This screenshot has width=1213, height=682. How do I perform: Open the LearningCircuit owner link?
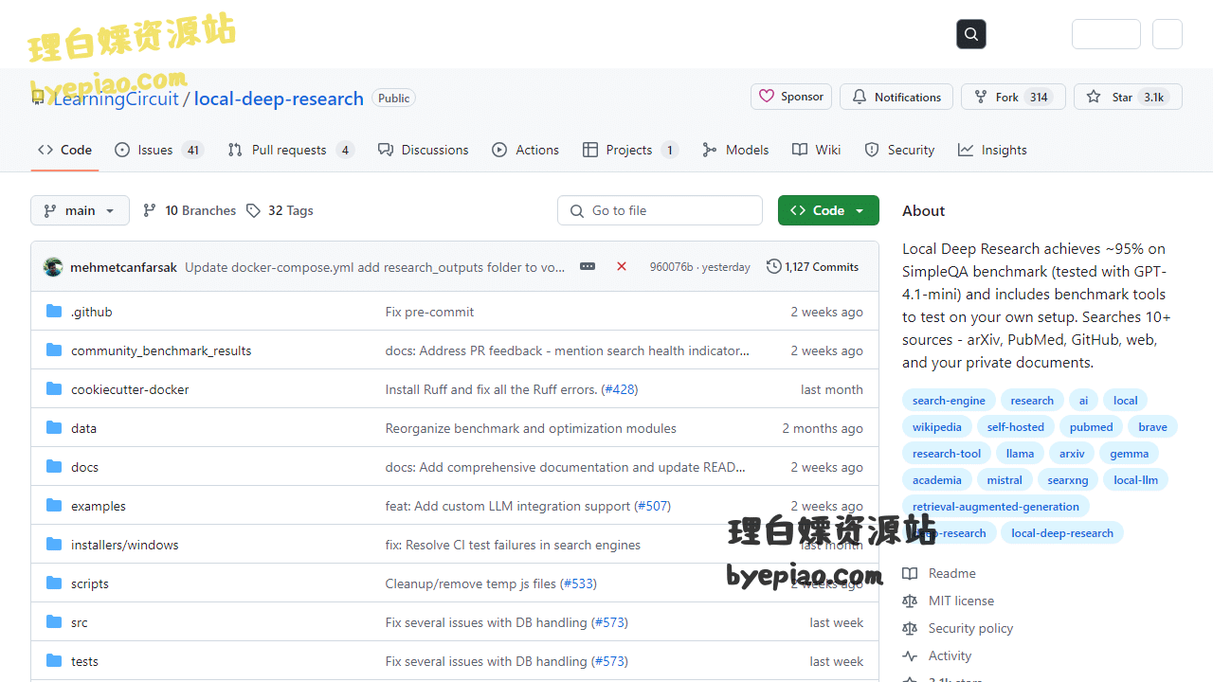[116, 99]
